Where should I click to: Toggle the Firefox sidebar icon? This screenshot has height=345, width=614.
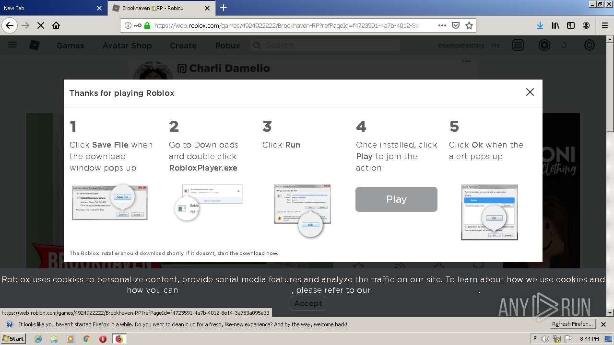[x=571, y=25]
